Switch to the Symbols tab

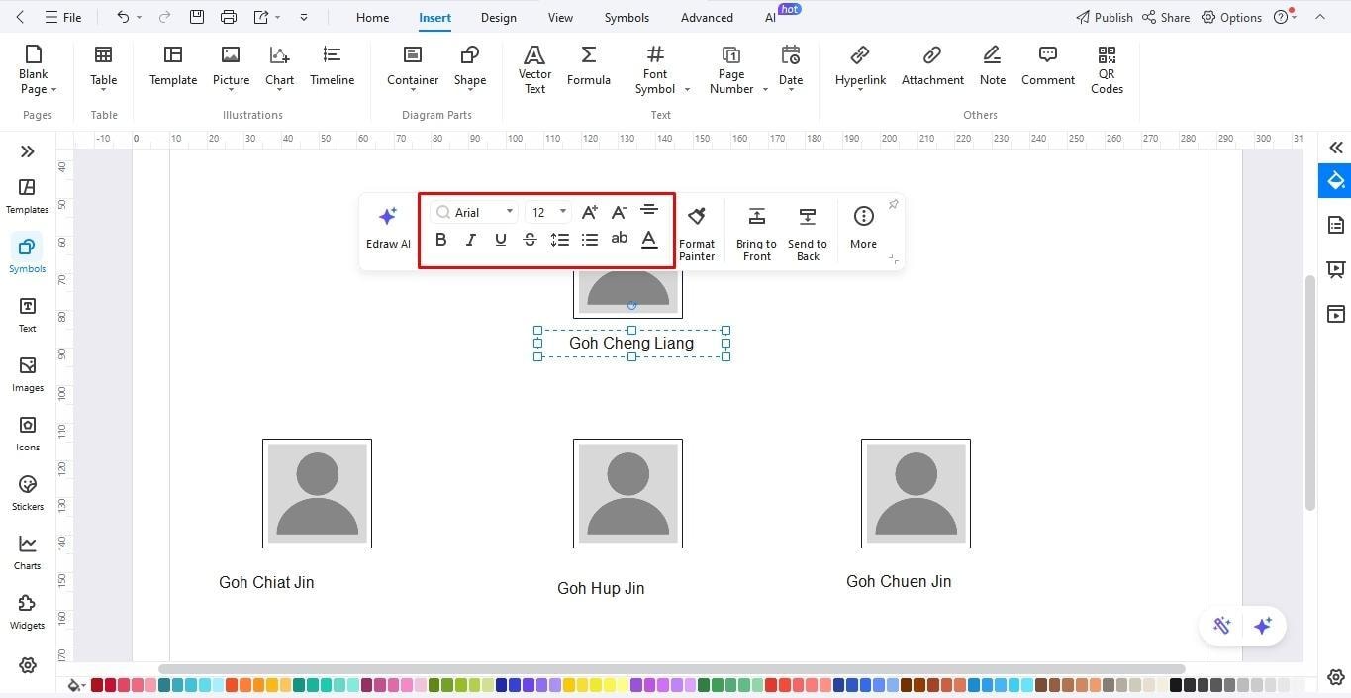pyautogui.click(x=627, y=17)
